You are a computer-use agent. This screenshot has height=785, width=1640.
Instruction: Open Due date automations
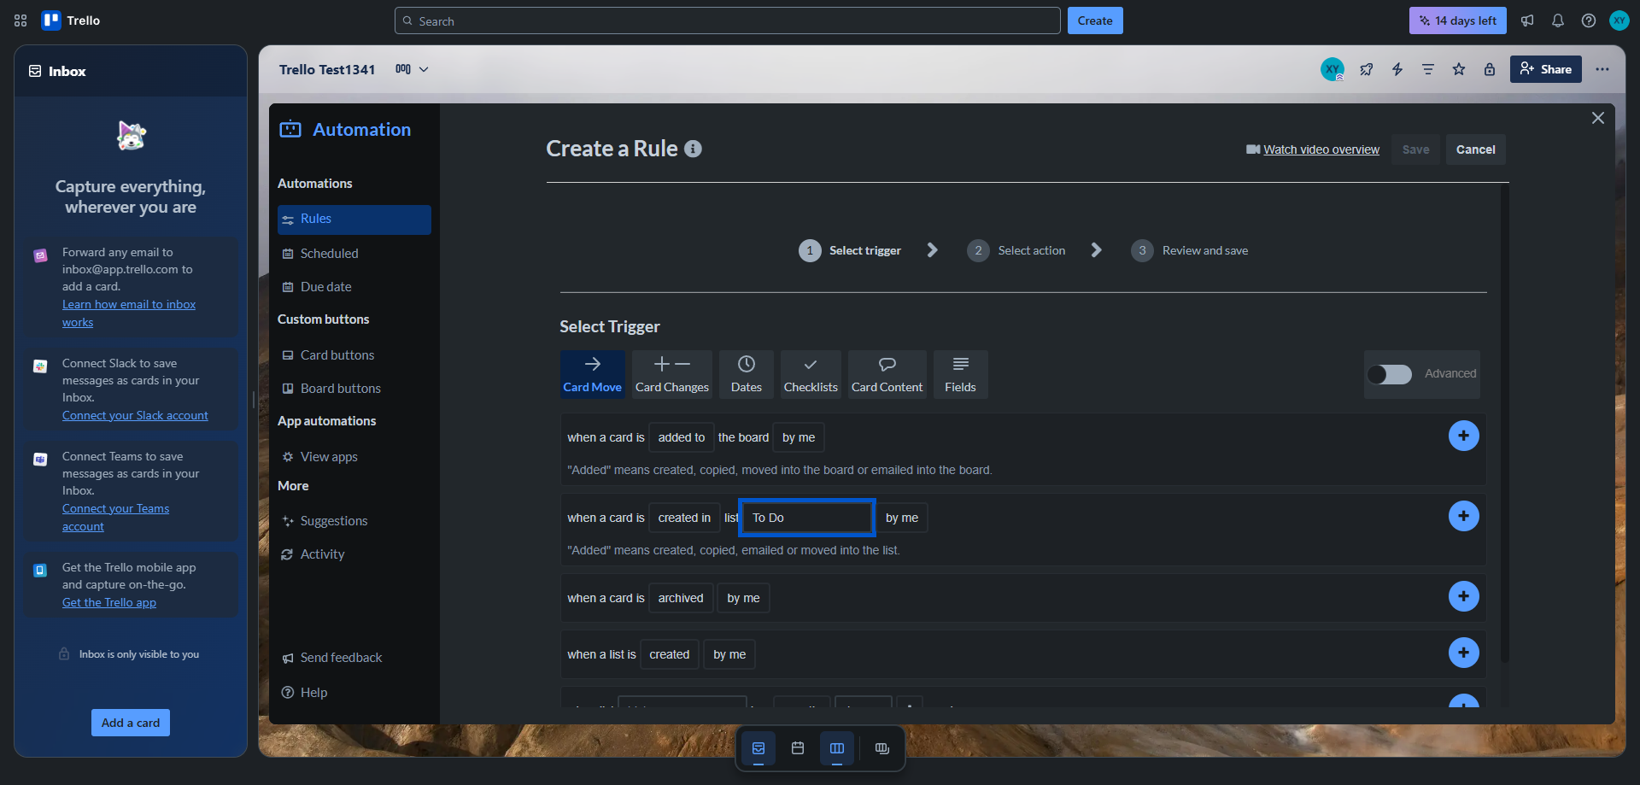pyautogui.click(x=354, y=287)
